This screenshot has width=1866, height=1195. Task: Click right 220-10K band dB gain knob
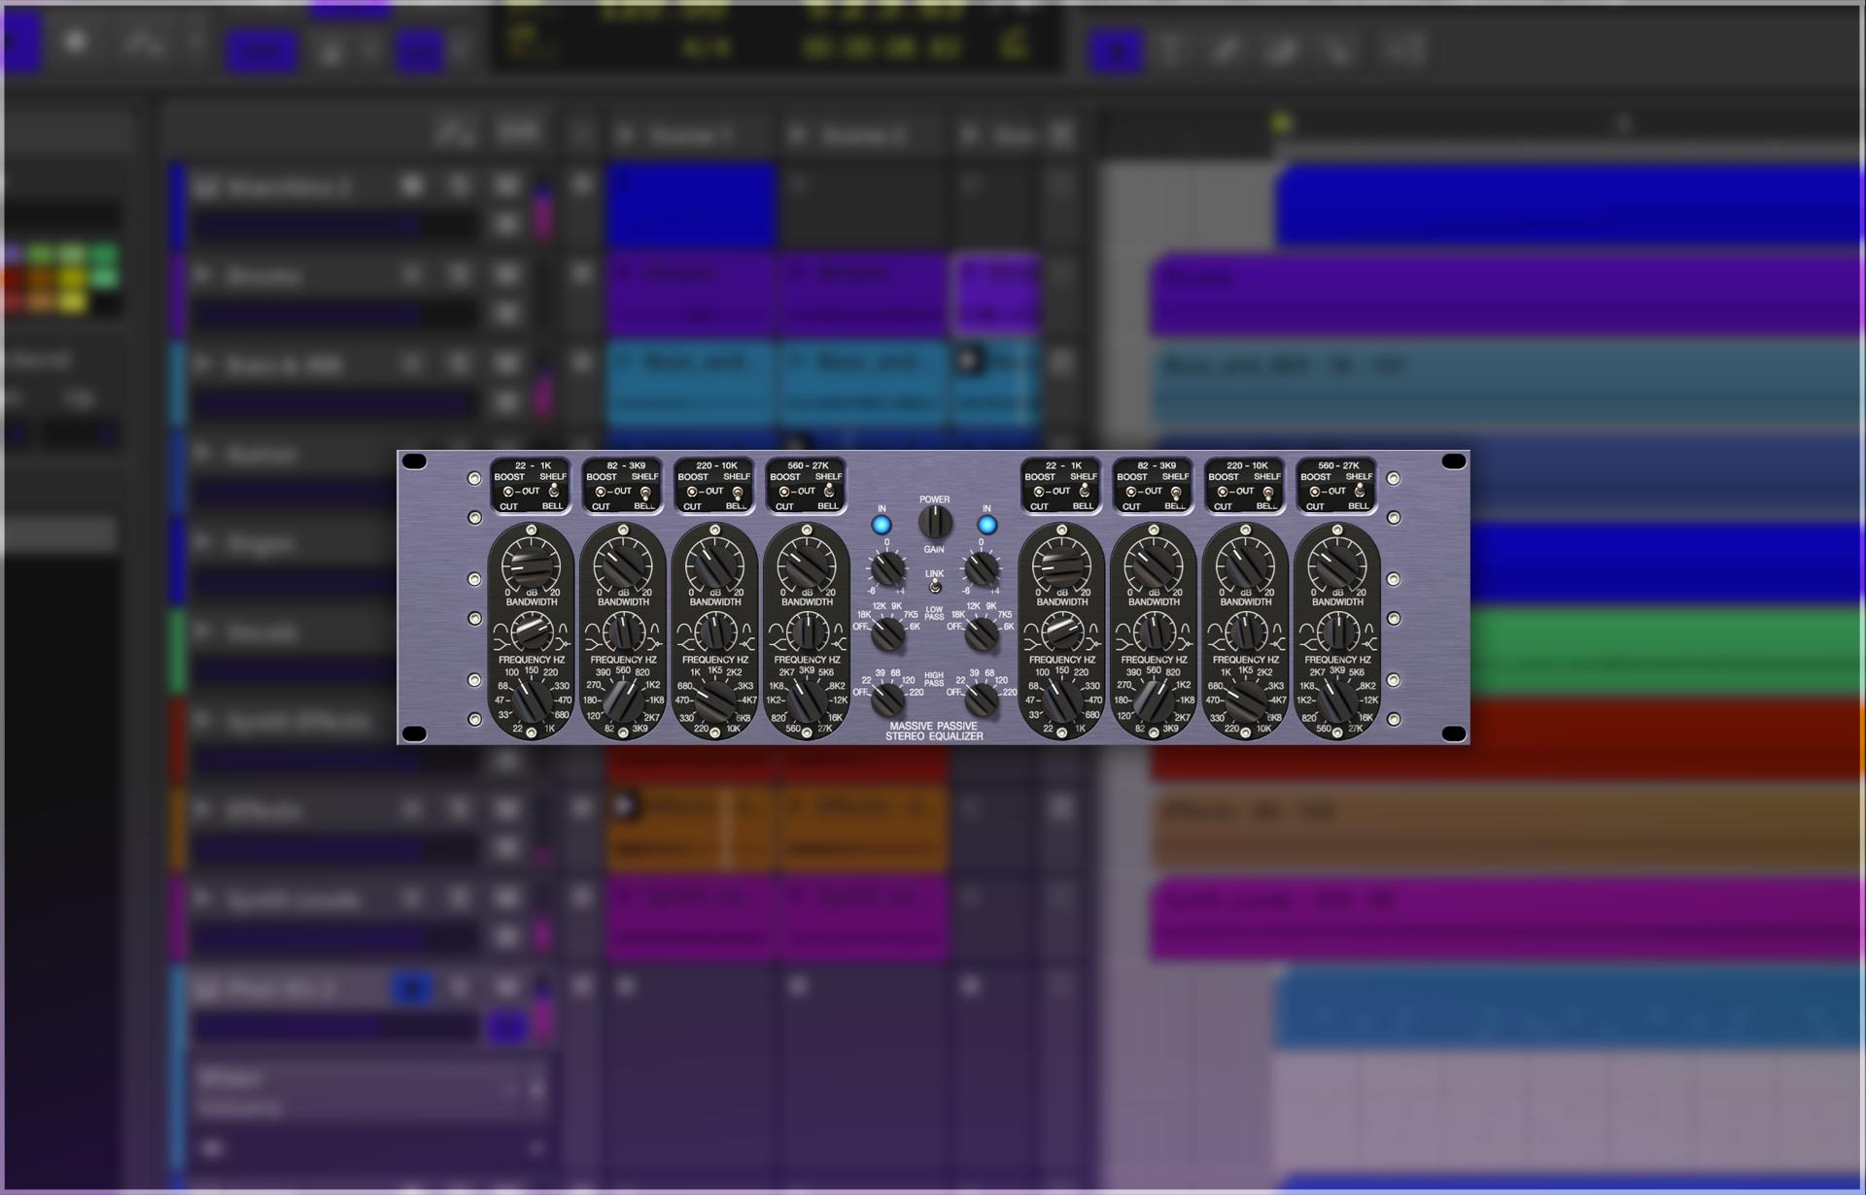coord(1245,564)
